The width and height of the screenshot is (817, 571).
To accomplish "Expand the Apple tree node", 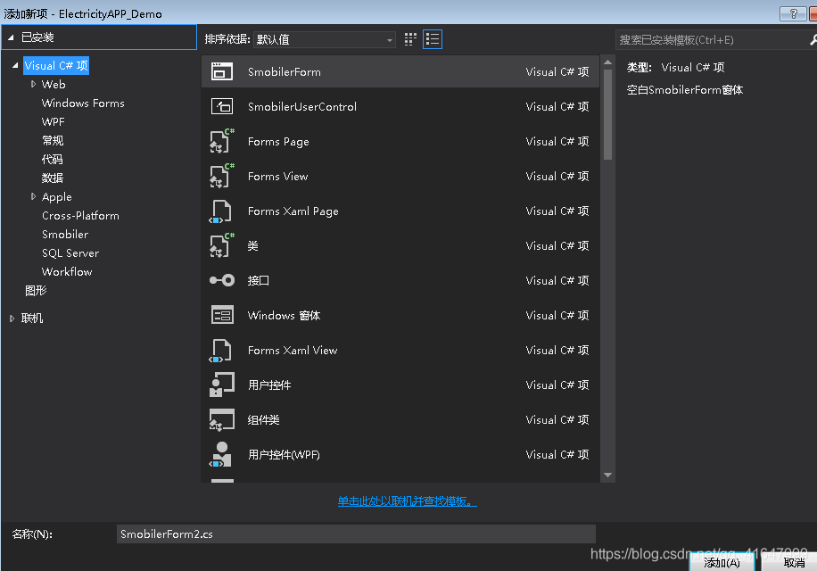I will [33, 196].
